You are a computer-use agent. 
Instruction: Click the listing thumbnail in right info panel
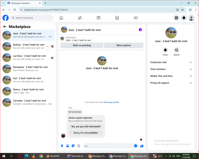click(x=171, y=33)
